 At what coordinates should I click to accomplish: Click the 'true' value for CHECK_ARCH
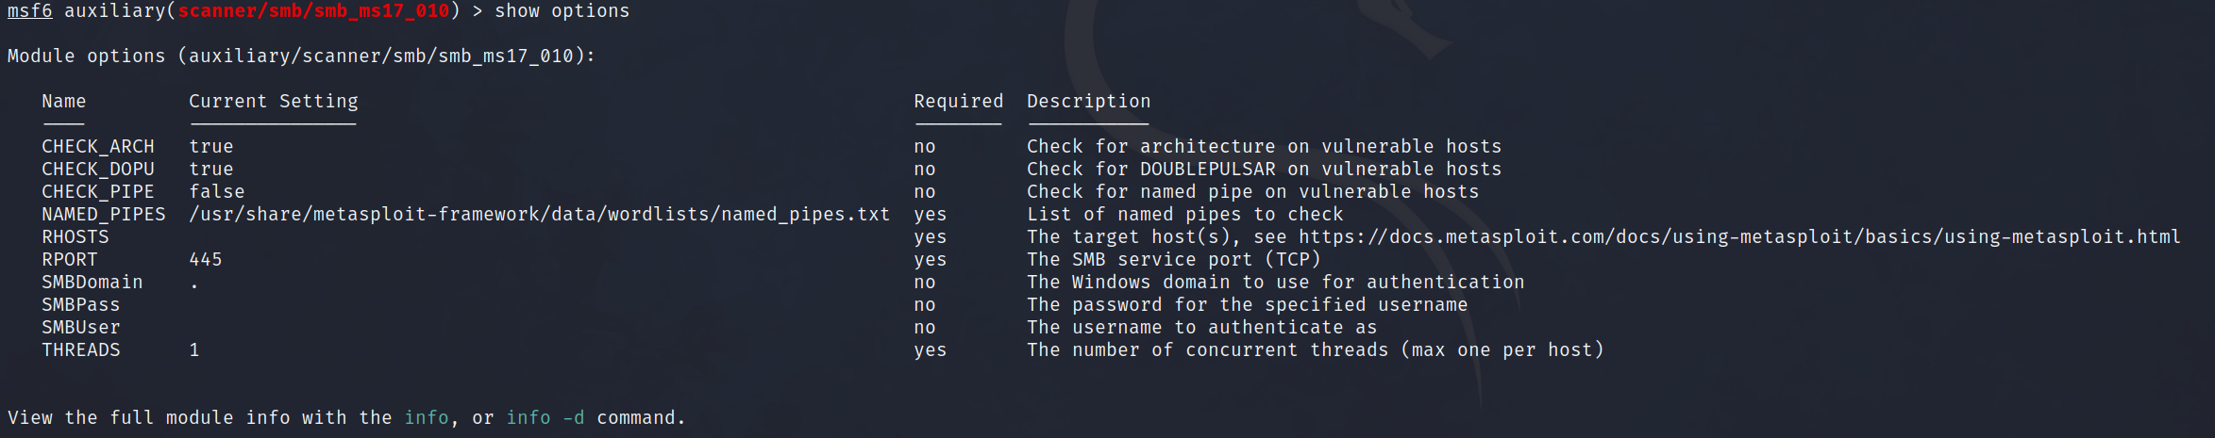pos(211,146)
